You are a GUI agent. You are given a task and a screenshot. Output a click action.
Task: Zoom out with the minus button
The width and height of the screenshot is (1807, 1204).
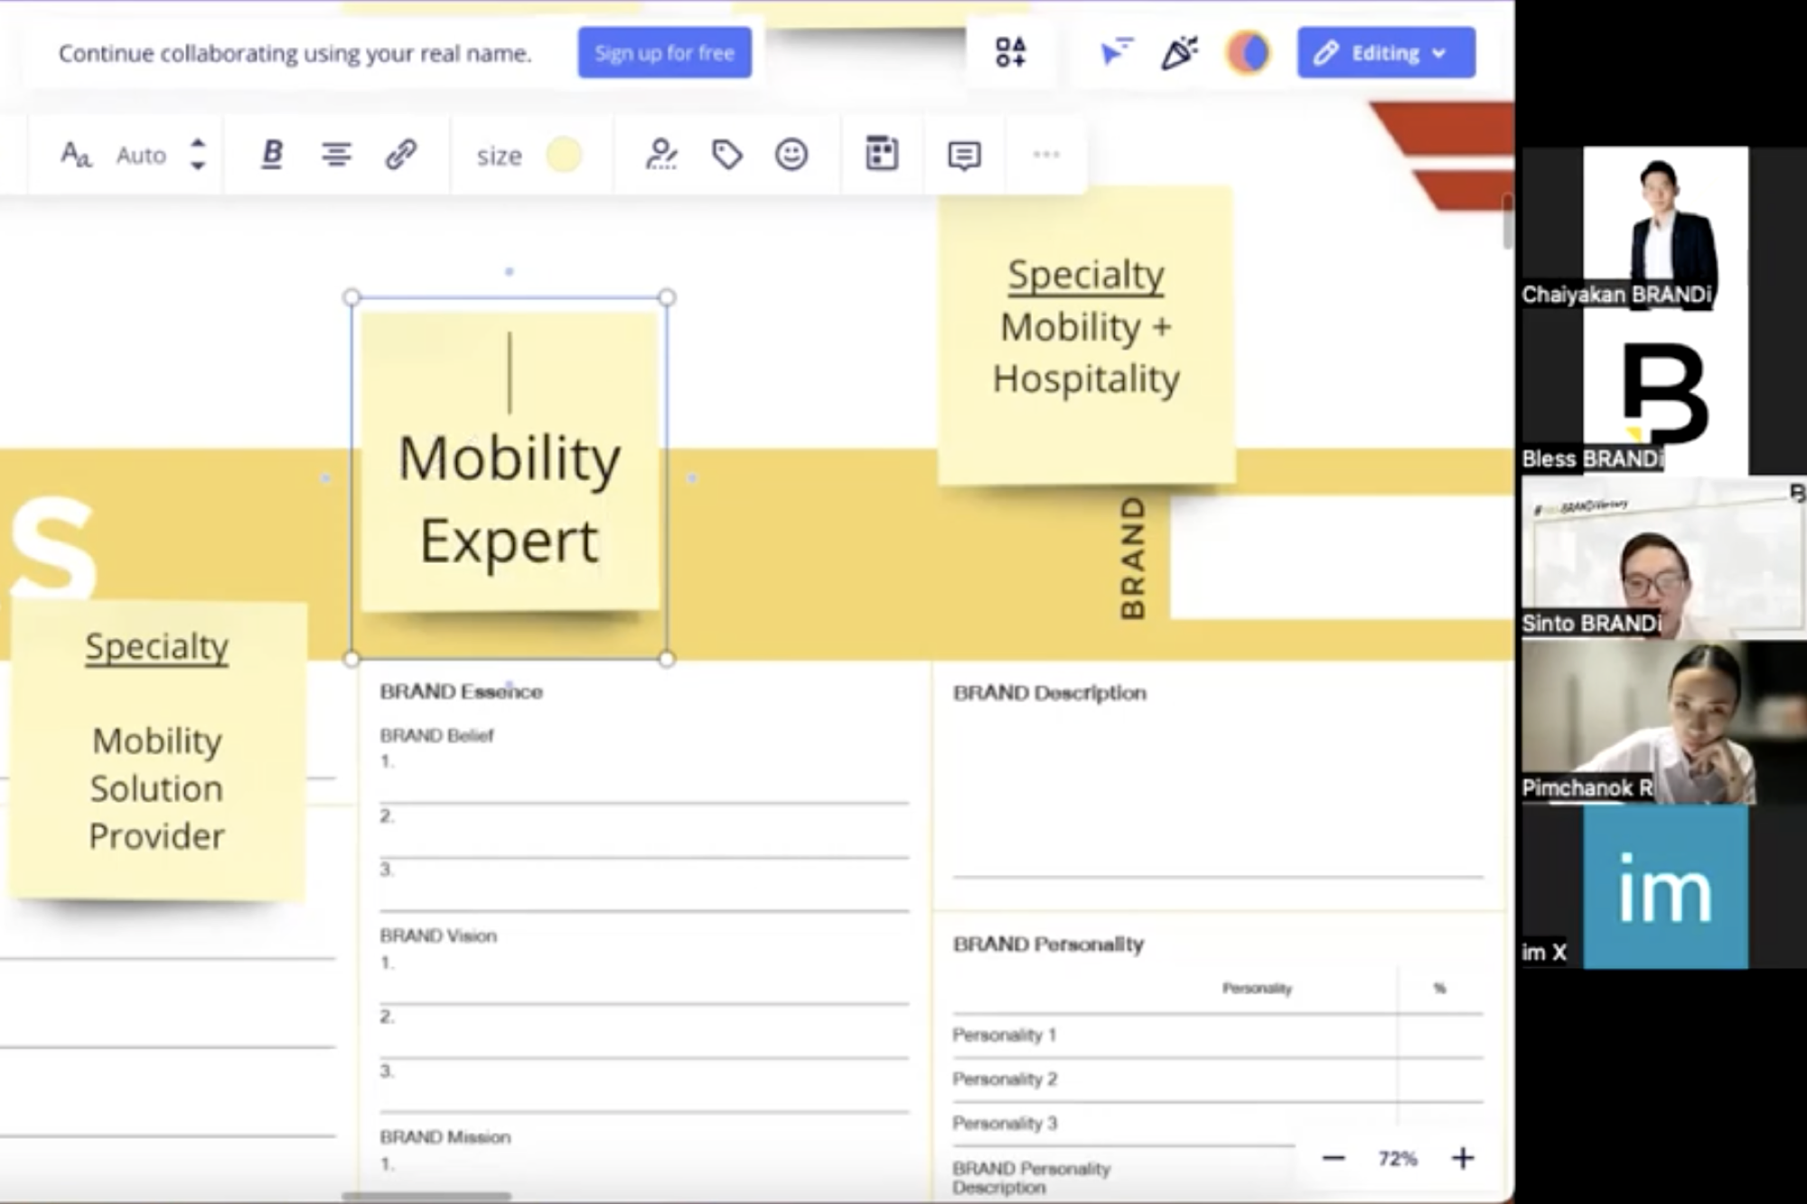pos(1334,1159)
